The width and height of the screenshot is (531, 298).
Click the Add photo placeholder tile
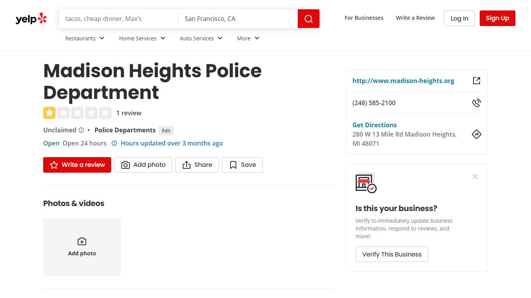tap(82, 247)
